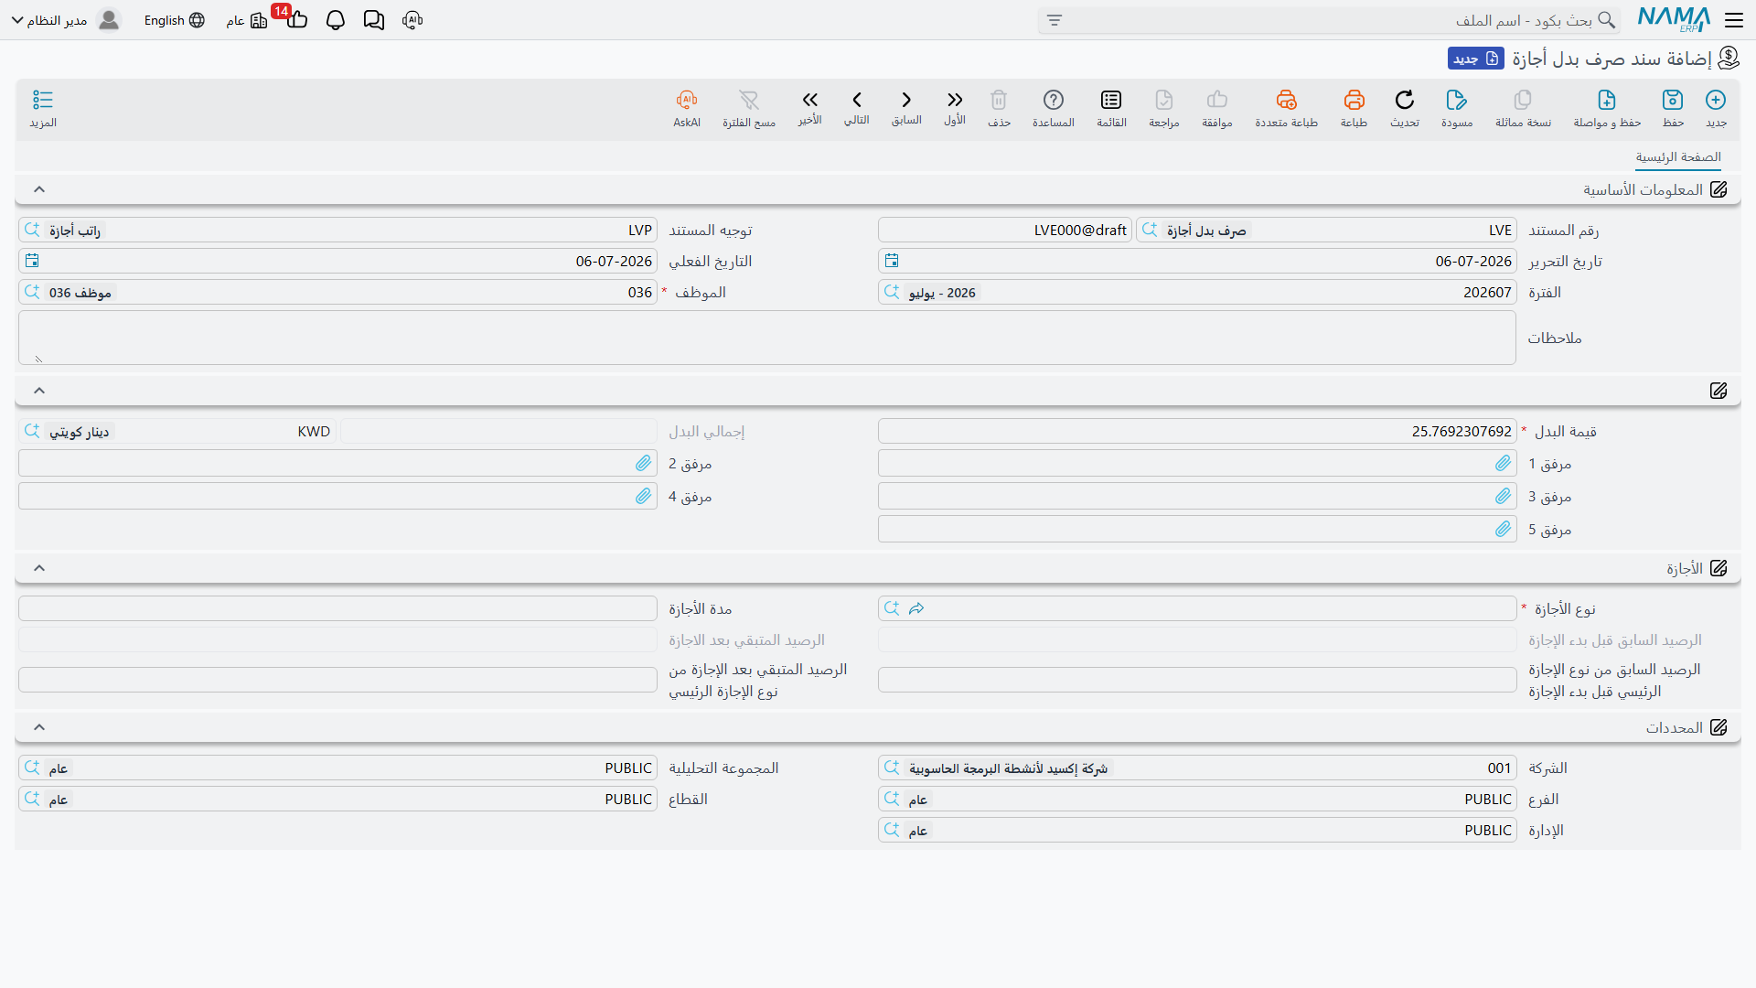Open the main hamburger menu
Screen dimensions: 1756x988
1734,20
